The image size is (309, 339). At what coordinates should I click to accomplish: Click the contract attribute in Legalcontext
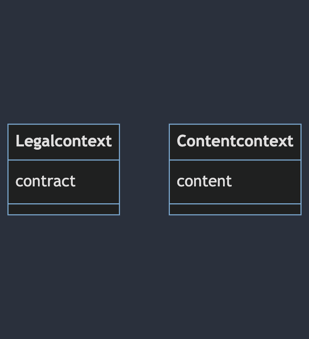click(x=45, y=181)
